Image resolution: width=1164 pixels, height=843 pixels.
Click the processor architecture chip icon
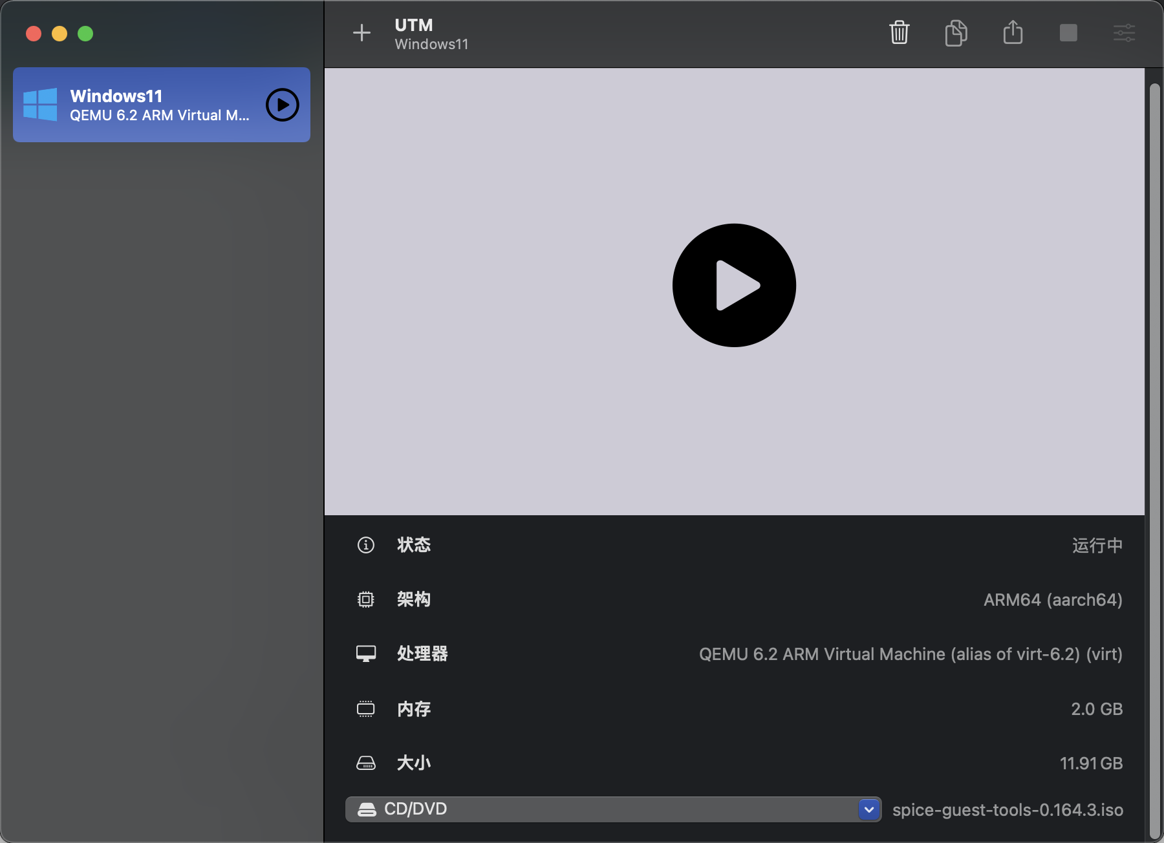[367, 599]
